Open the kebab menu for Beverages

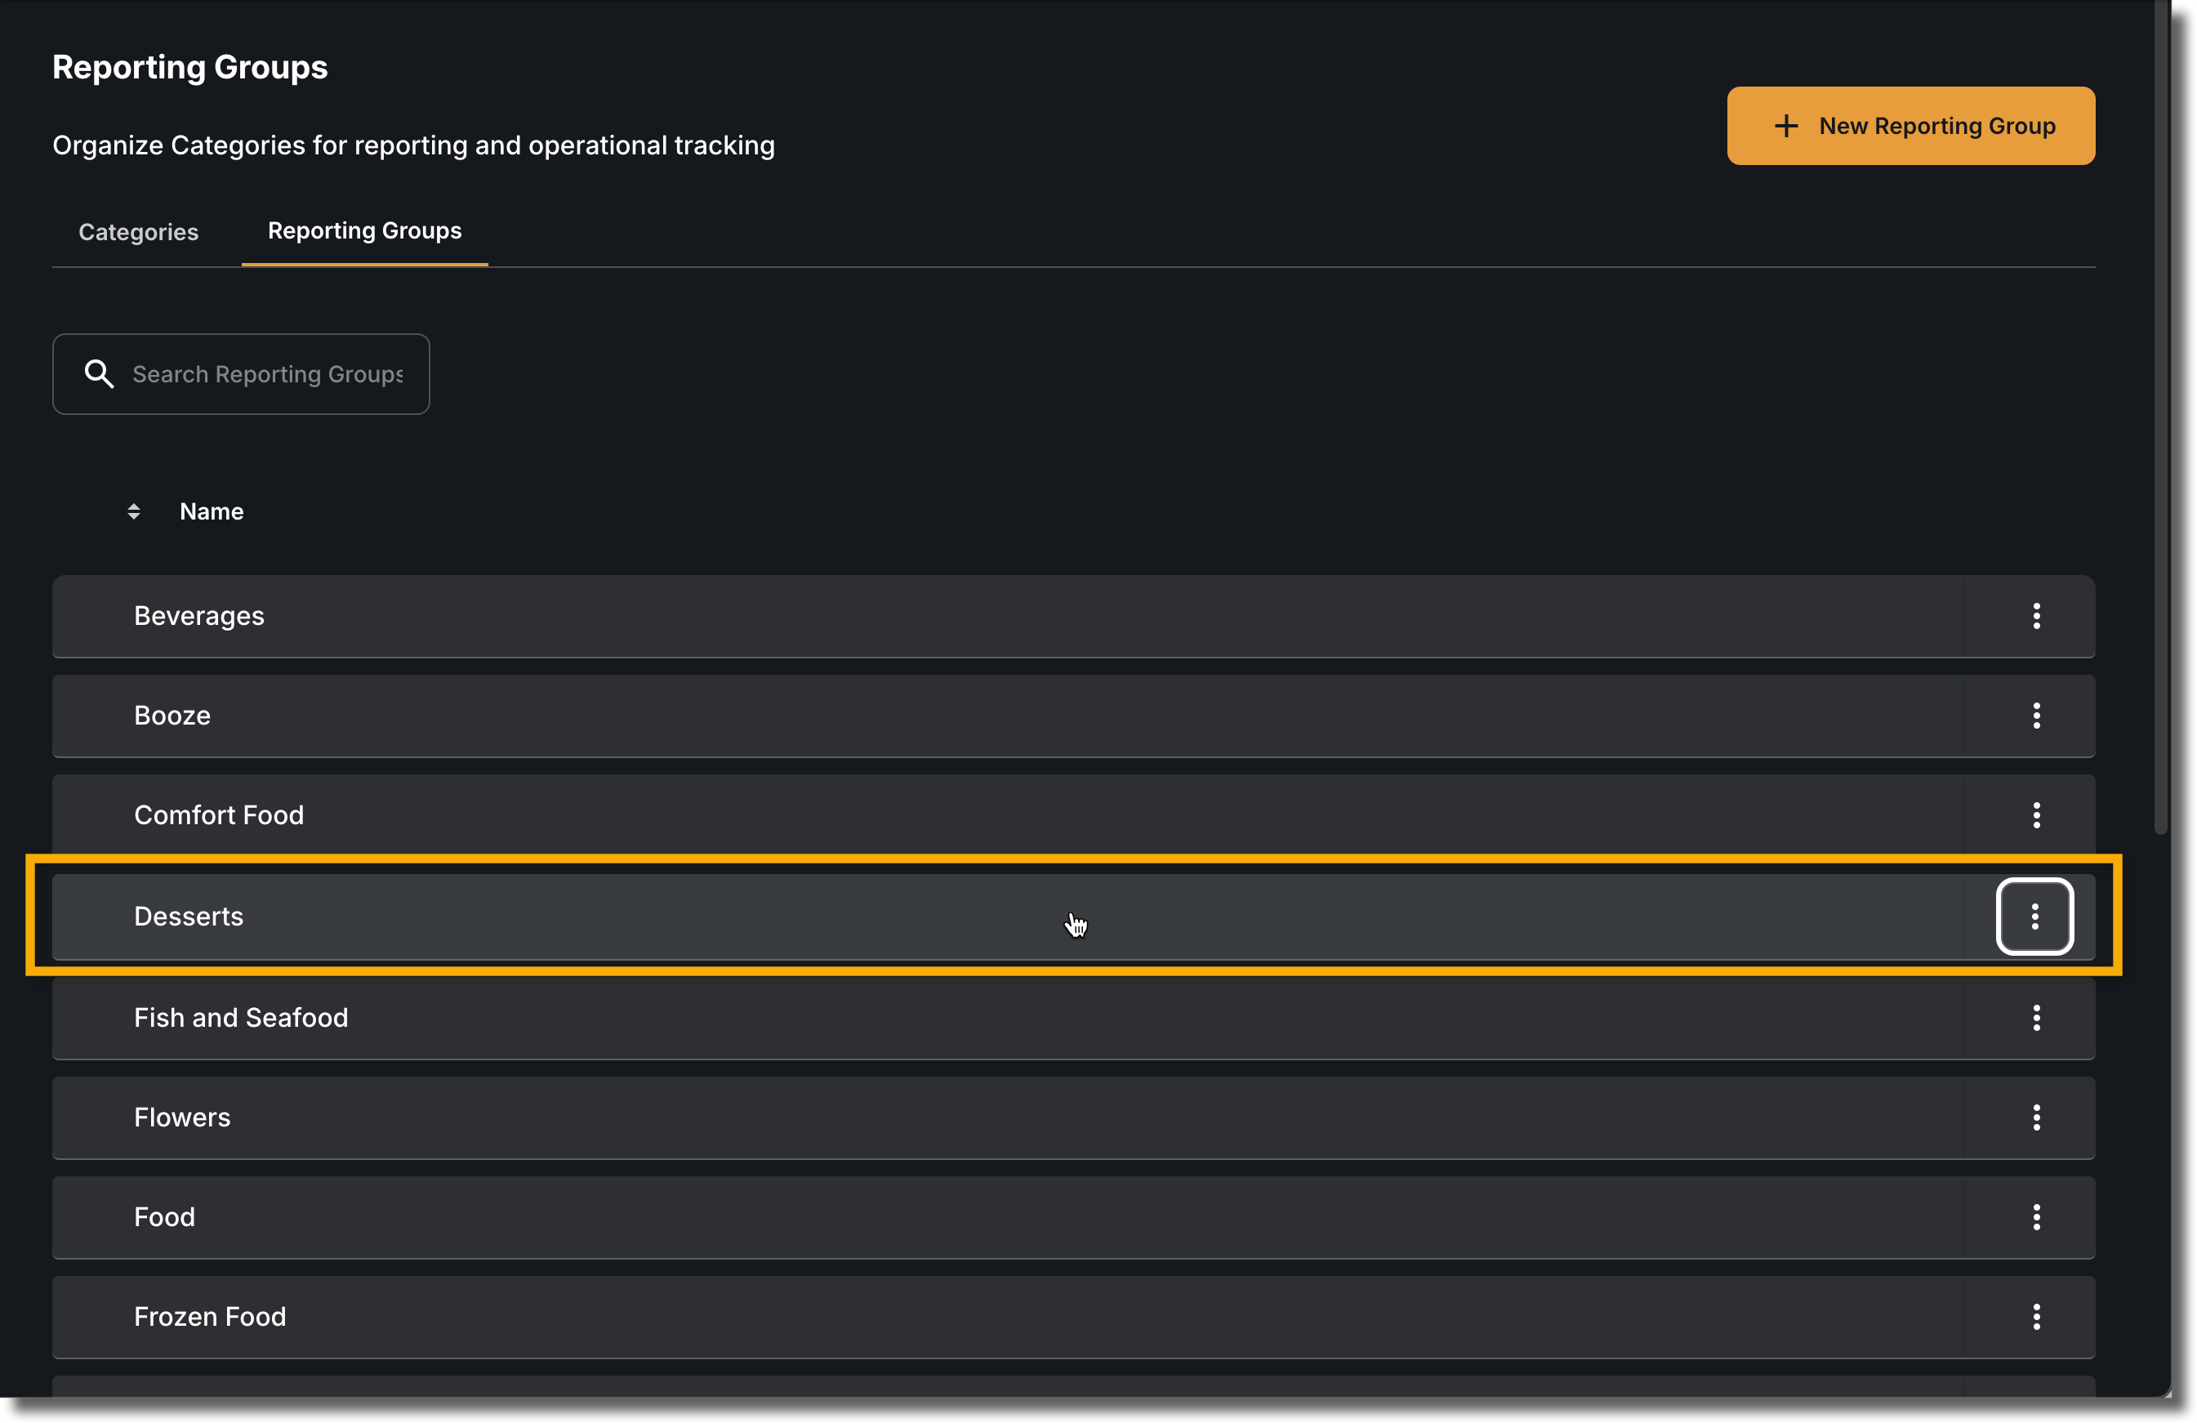[2035, 616]
